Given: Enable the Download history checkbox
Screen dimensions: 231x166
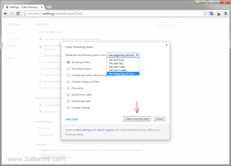Looking at the screenshot, I should pos(68,69).
